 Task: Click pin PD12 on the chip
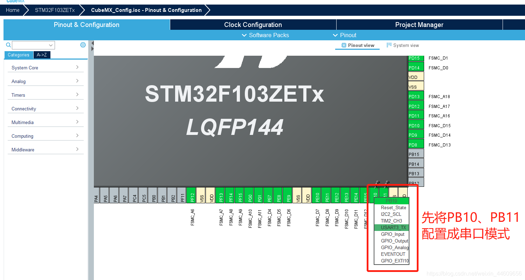point(416,105)
